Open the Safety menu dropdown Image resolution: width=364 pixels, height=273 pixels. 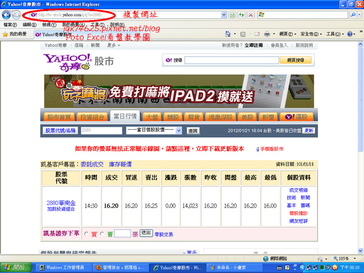pyautogui.click(x=311, y=34)
